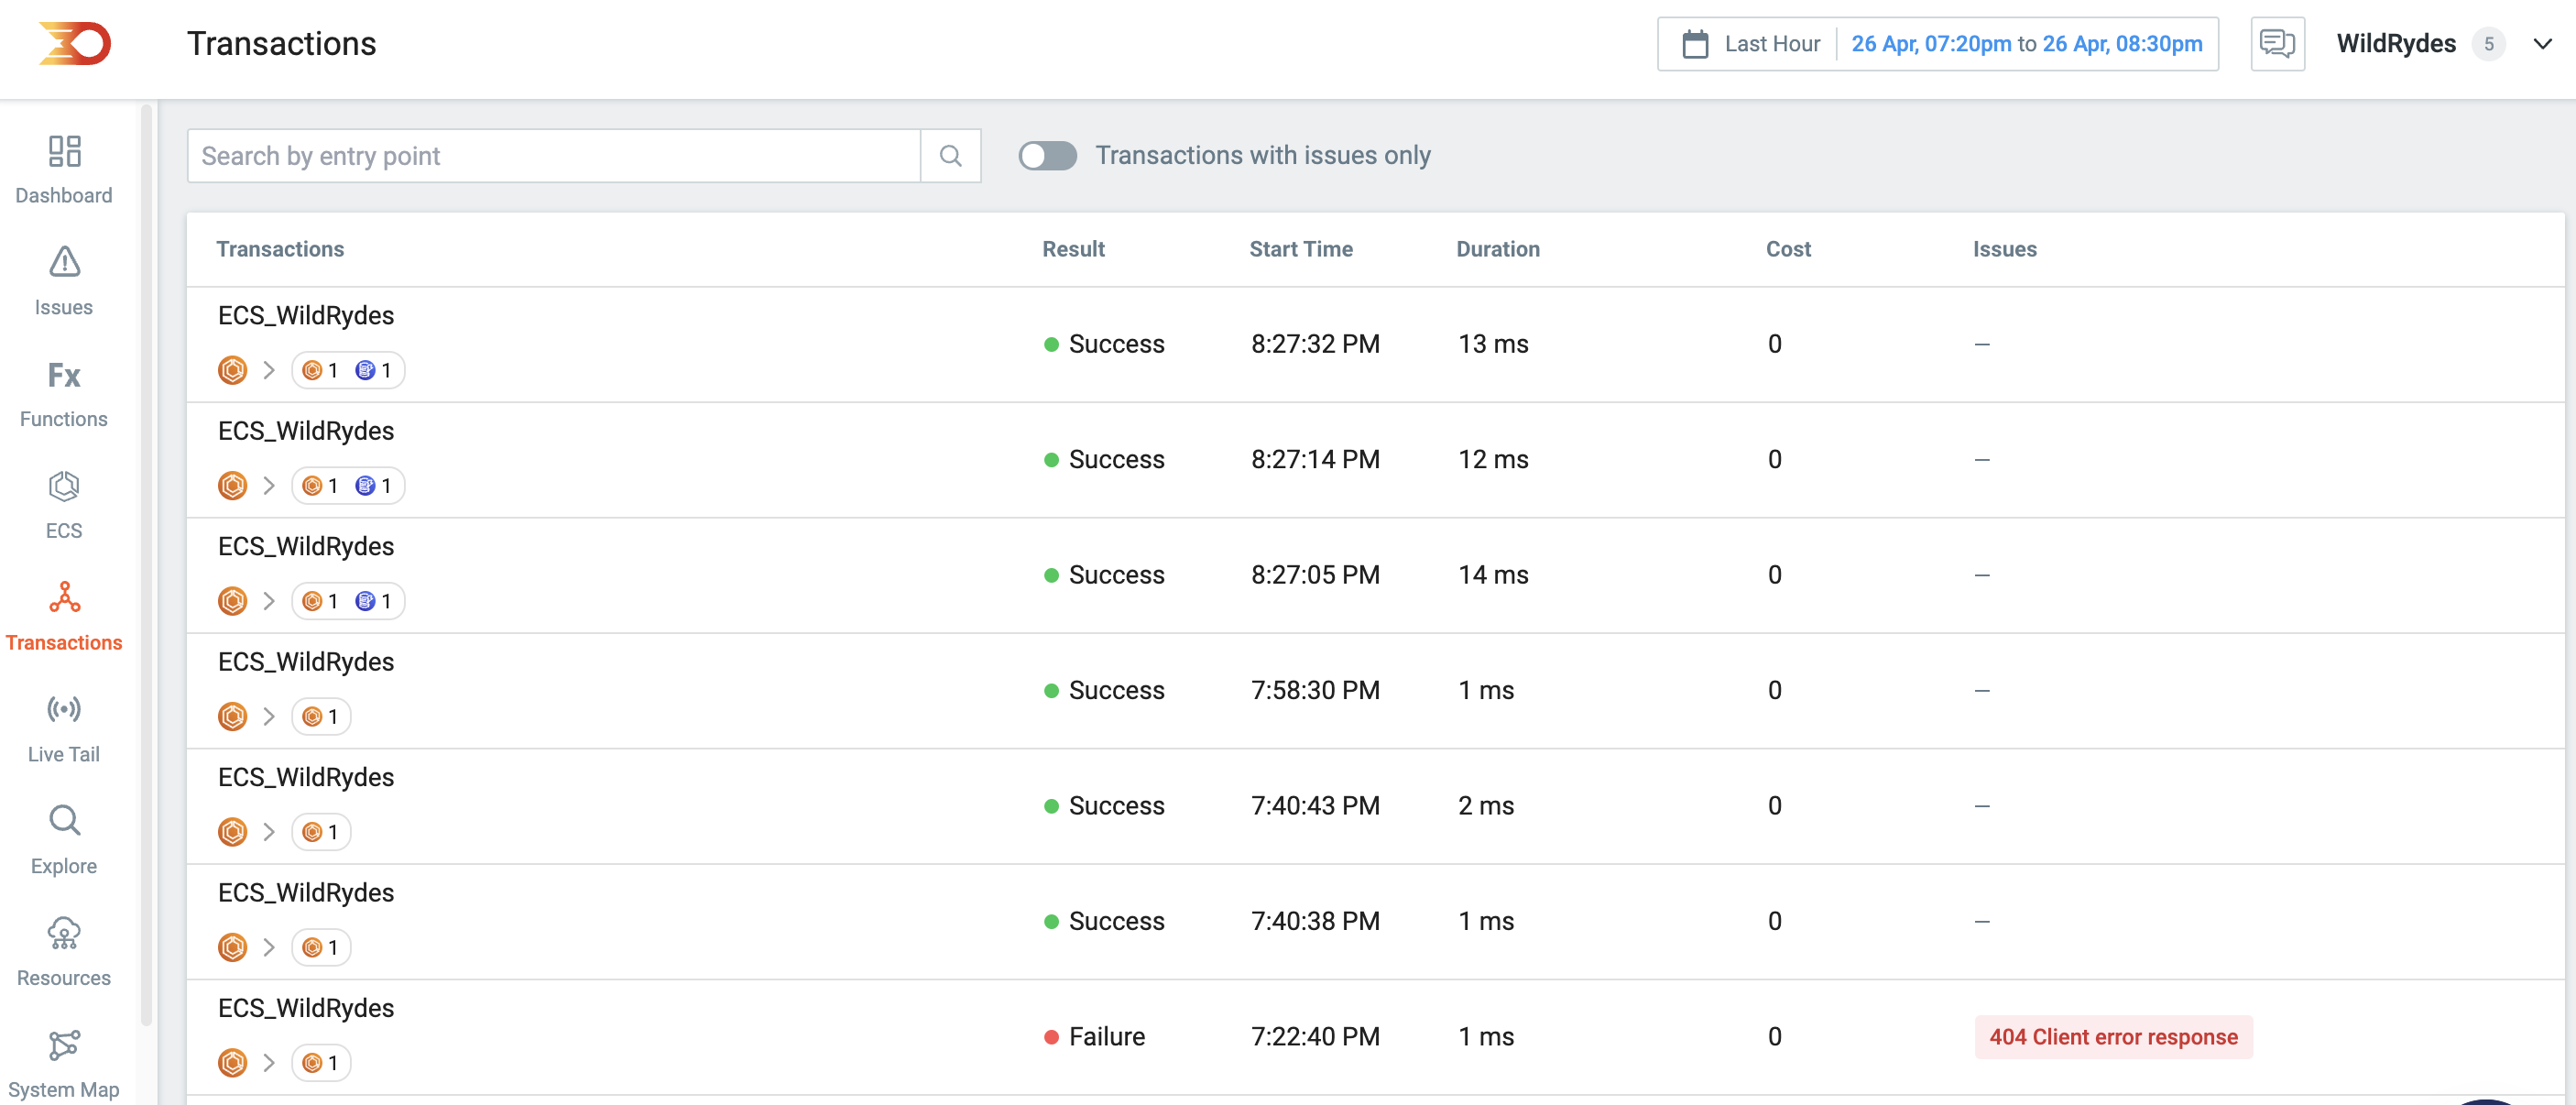The image size is (2576, 1105).
Task: Expand the chevron in the 7:40:38 PM row
Action: point(269,948)
